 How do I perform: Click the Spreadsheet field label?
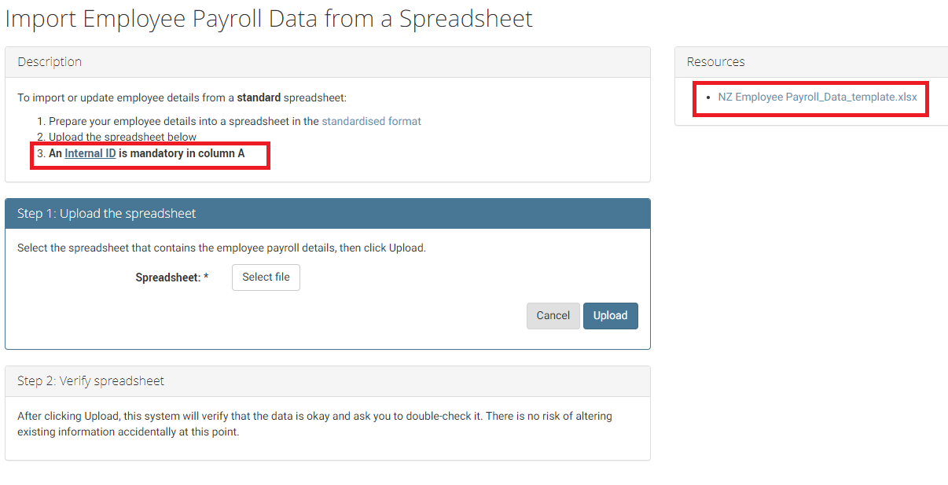(167, 277)
